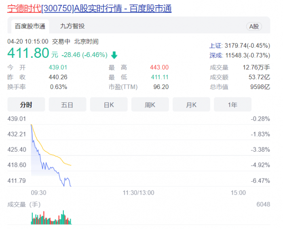Open the 上证 index link
The width and height of the screenshot is (283, 229).
click(215, 46)
